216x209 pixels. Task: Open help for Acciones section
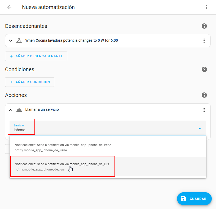pos(204,95)
